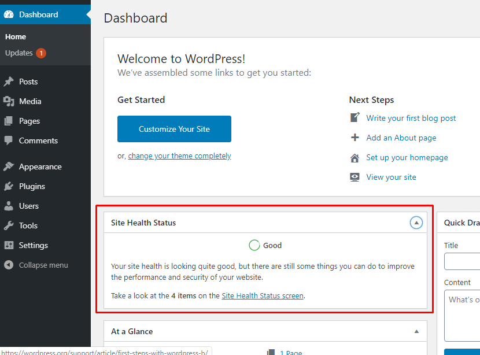Open the Site Health Status screen link
The width and height of the screenshot is (480, 355).
[263, 295]
